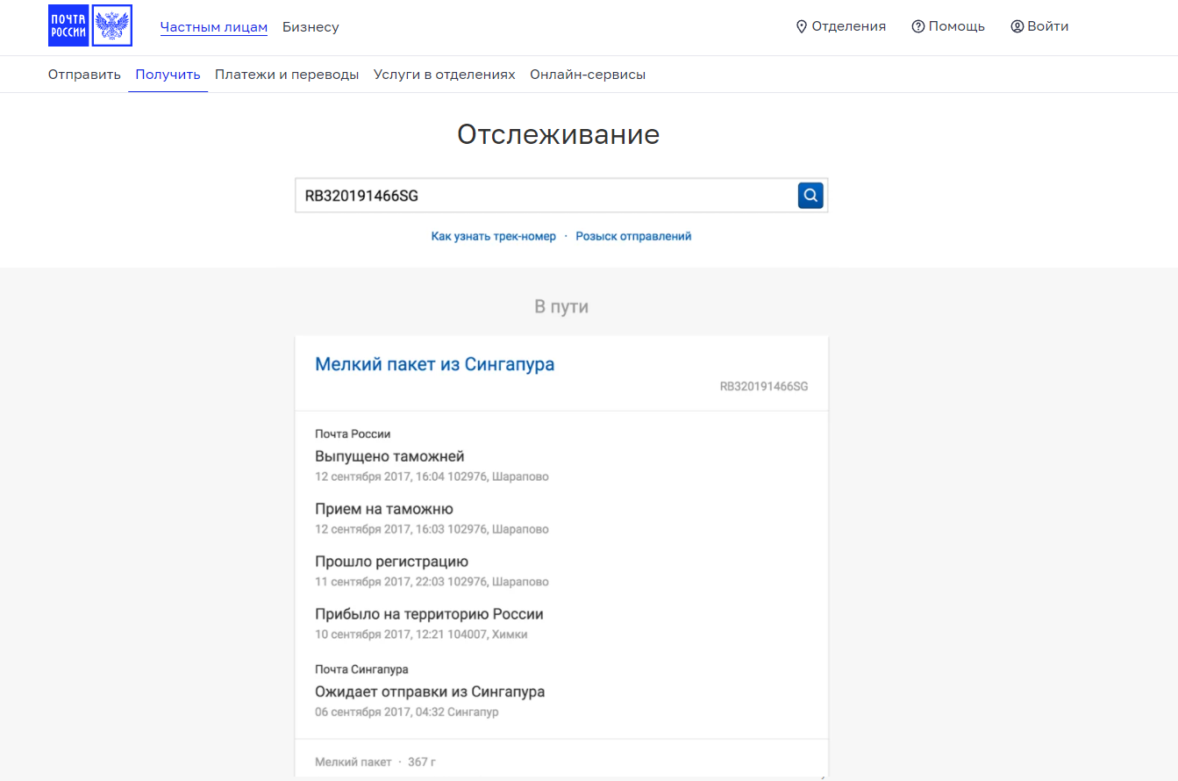Select the Прошло регистрацию status
The image size is (1178, 781).
click(x=392, y=562)
